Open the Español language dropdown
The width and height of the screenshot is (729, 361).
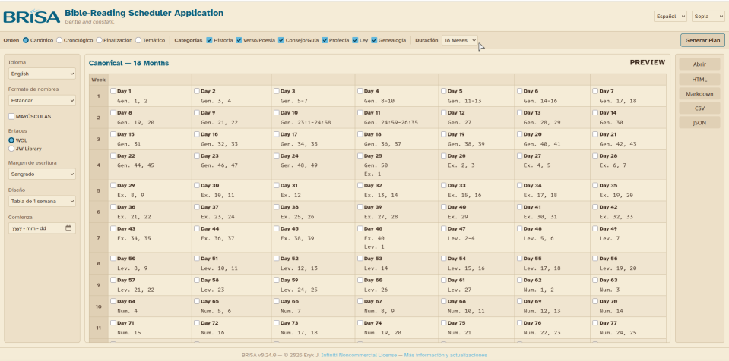[x=670, y=16]
